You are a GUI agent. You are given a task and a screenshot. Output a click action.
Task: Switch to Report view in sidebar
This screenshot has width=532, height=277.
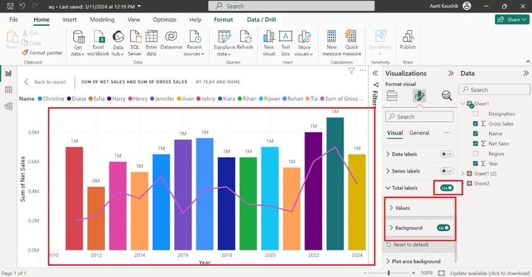(x=8, y=73)
